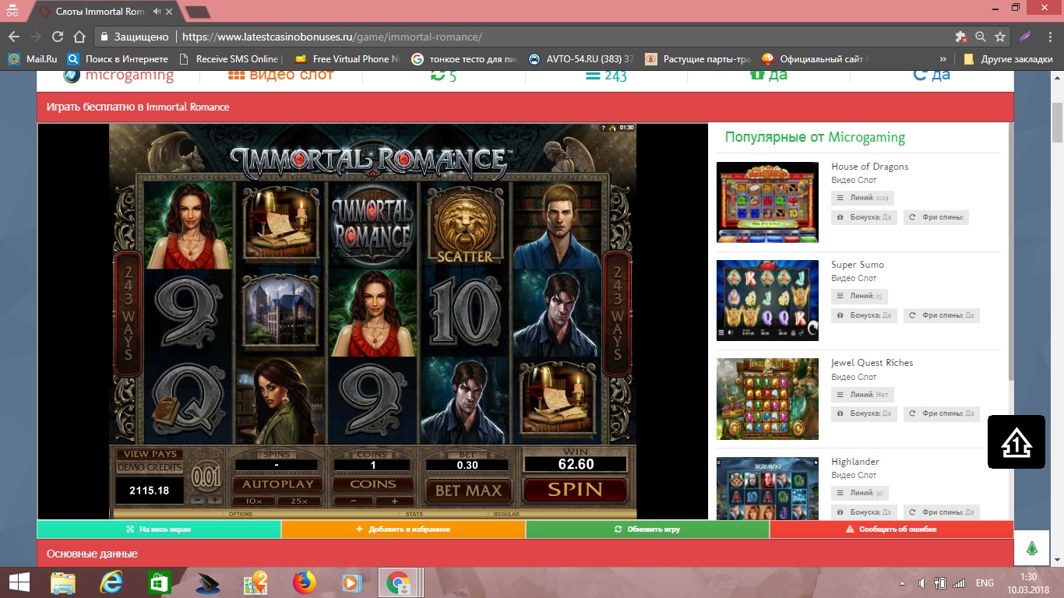This screenshot has height=598, width=1064.
Task: Open Firefox from the taskbar
Action: 305,582
